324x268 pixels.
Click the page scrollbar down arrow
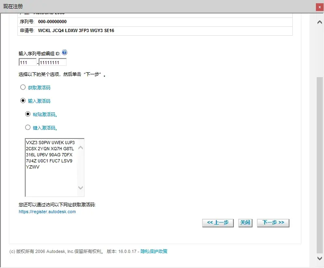[x=320, y=258]
